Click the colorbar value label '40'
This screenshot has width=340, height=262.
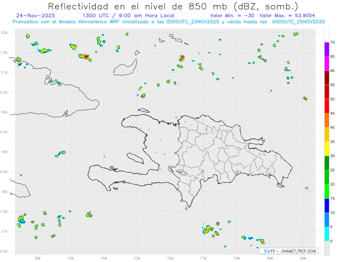[x=333, y=127]
